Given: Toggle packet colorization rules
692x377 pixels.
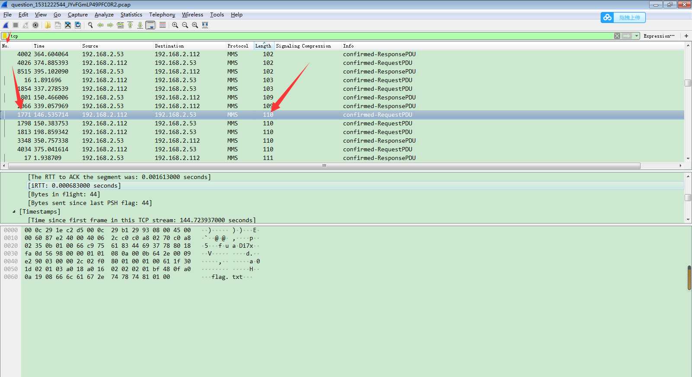Looking at the screenshot, I should point(163,25).
